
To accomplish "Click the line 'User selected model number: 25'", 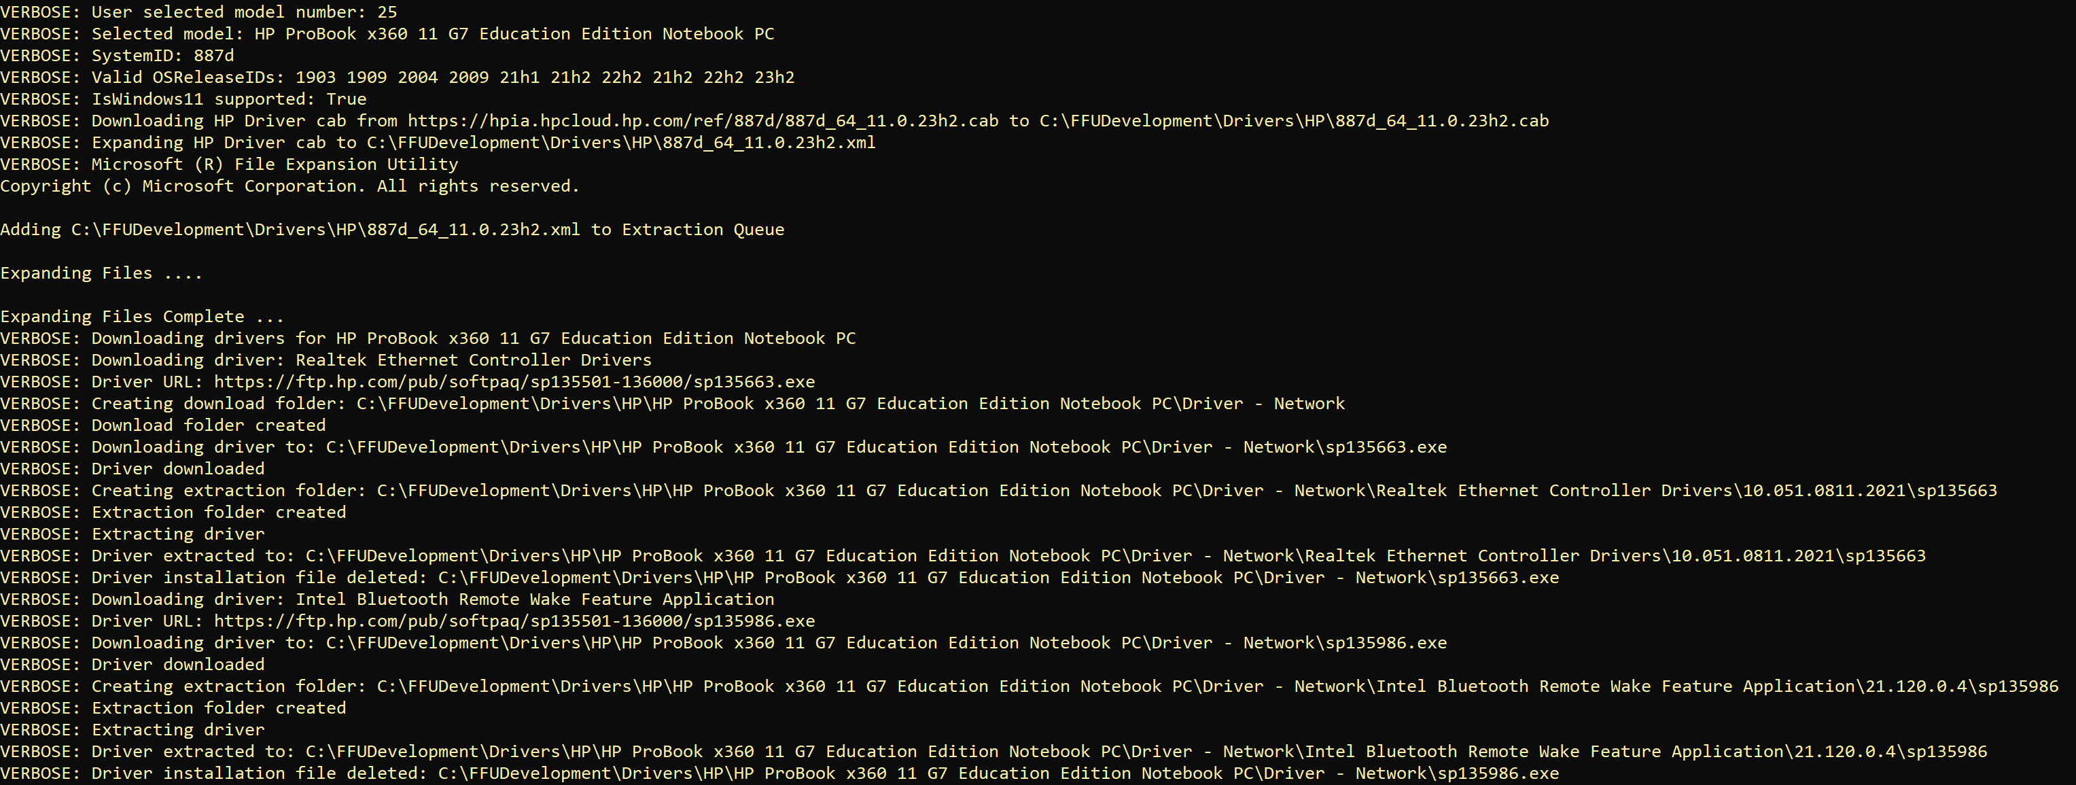I will click(x=199, y=12).
